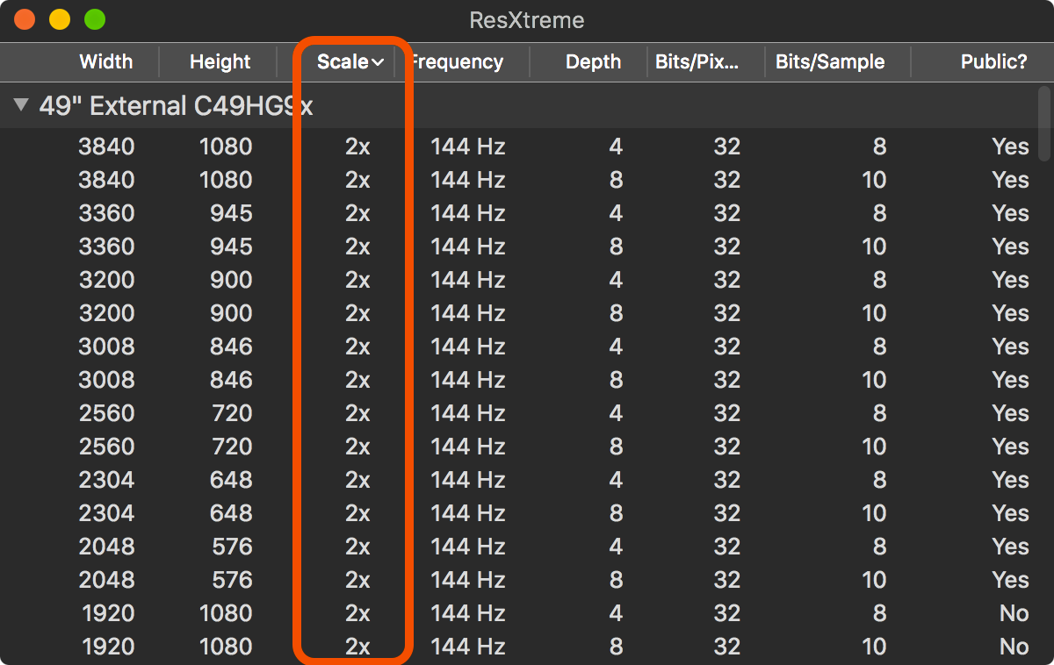Pick the 2560 x 720 row with 10 bits/sample
Image resolution: width=1054 pixels, height=665 pixels.
[x=527, y=447]
